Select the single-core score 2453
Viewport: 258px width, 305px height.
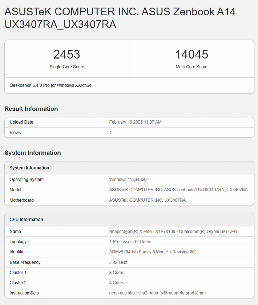[67, 54]
